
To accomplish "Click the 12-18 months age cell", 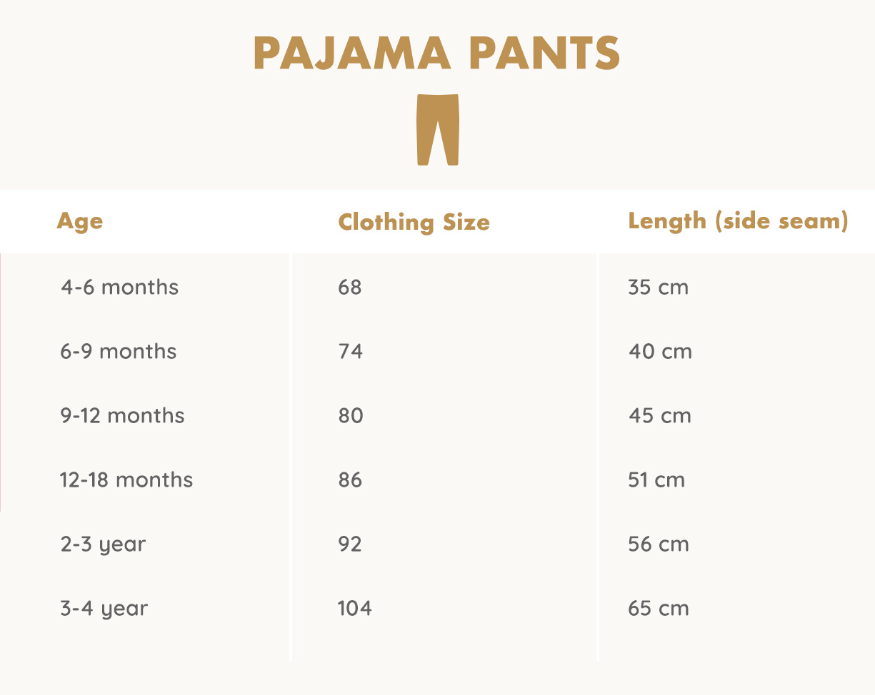I will (x=126, y=480).
